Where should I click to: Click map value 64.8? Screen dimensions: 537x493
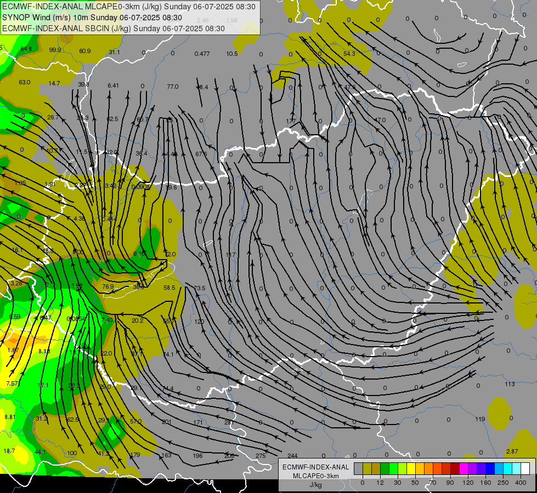[x=26, y=49]
